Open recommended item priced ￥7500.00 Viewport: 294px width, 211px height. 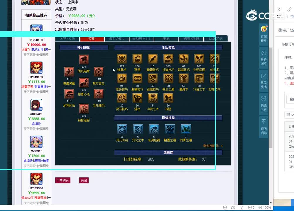[x=37, y=156]
